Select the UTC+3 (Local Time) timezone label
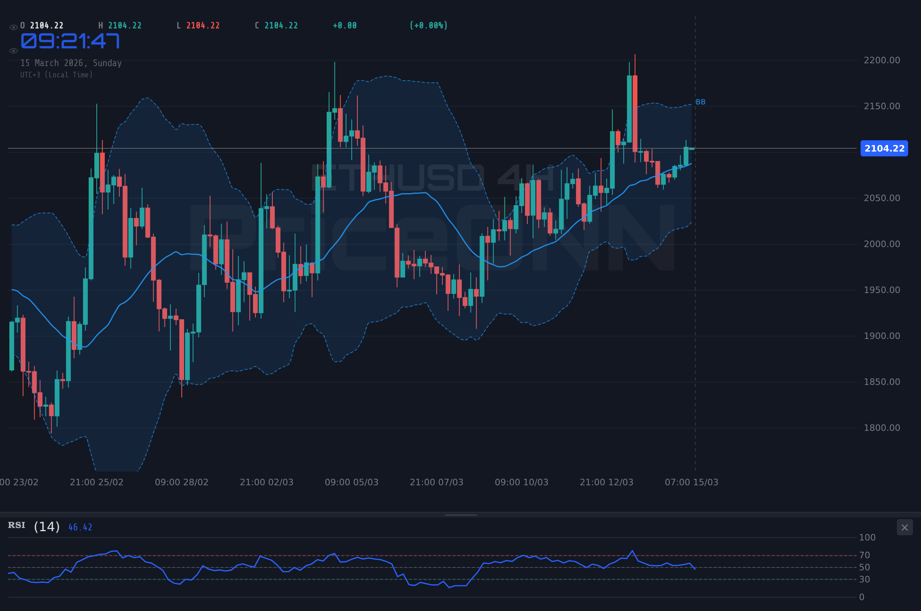The image size is (921, 611). pos(56,75)
